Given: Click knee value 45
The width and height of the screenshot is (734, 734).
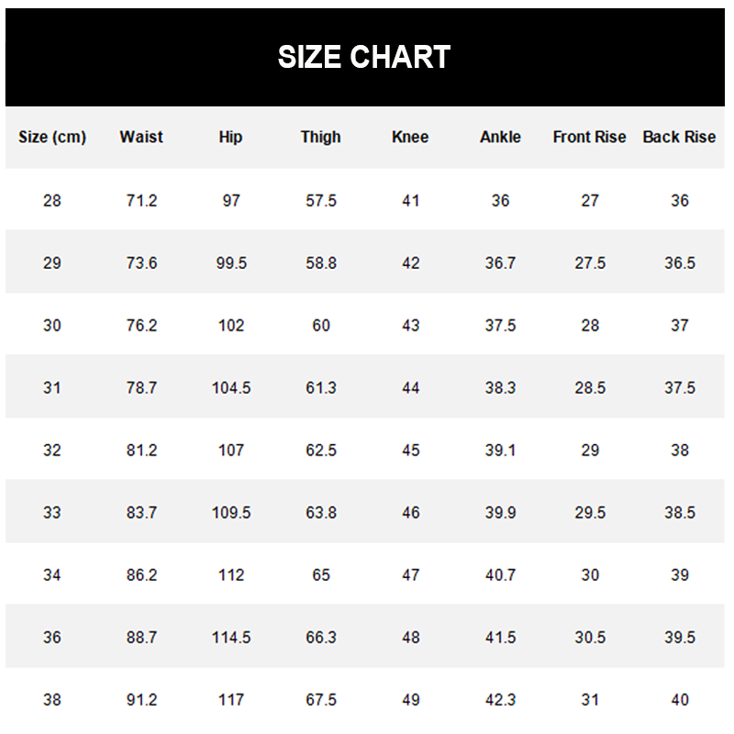Looking at the screenshot, I should pyautogui.click(x=410, y=450).
